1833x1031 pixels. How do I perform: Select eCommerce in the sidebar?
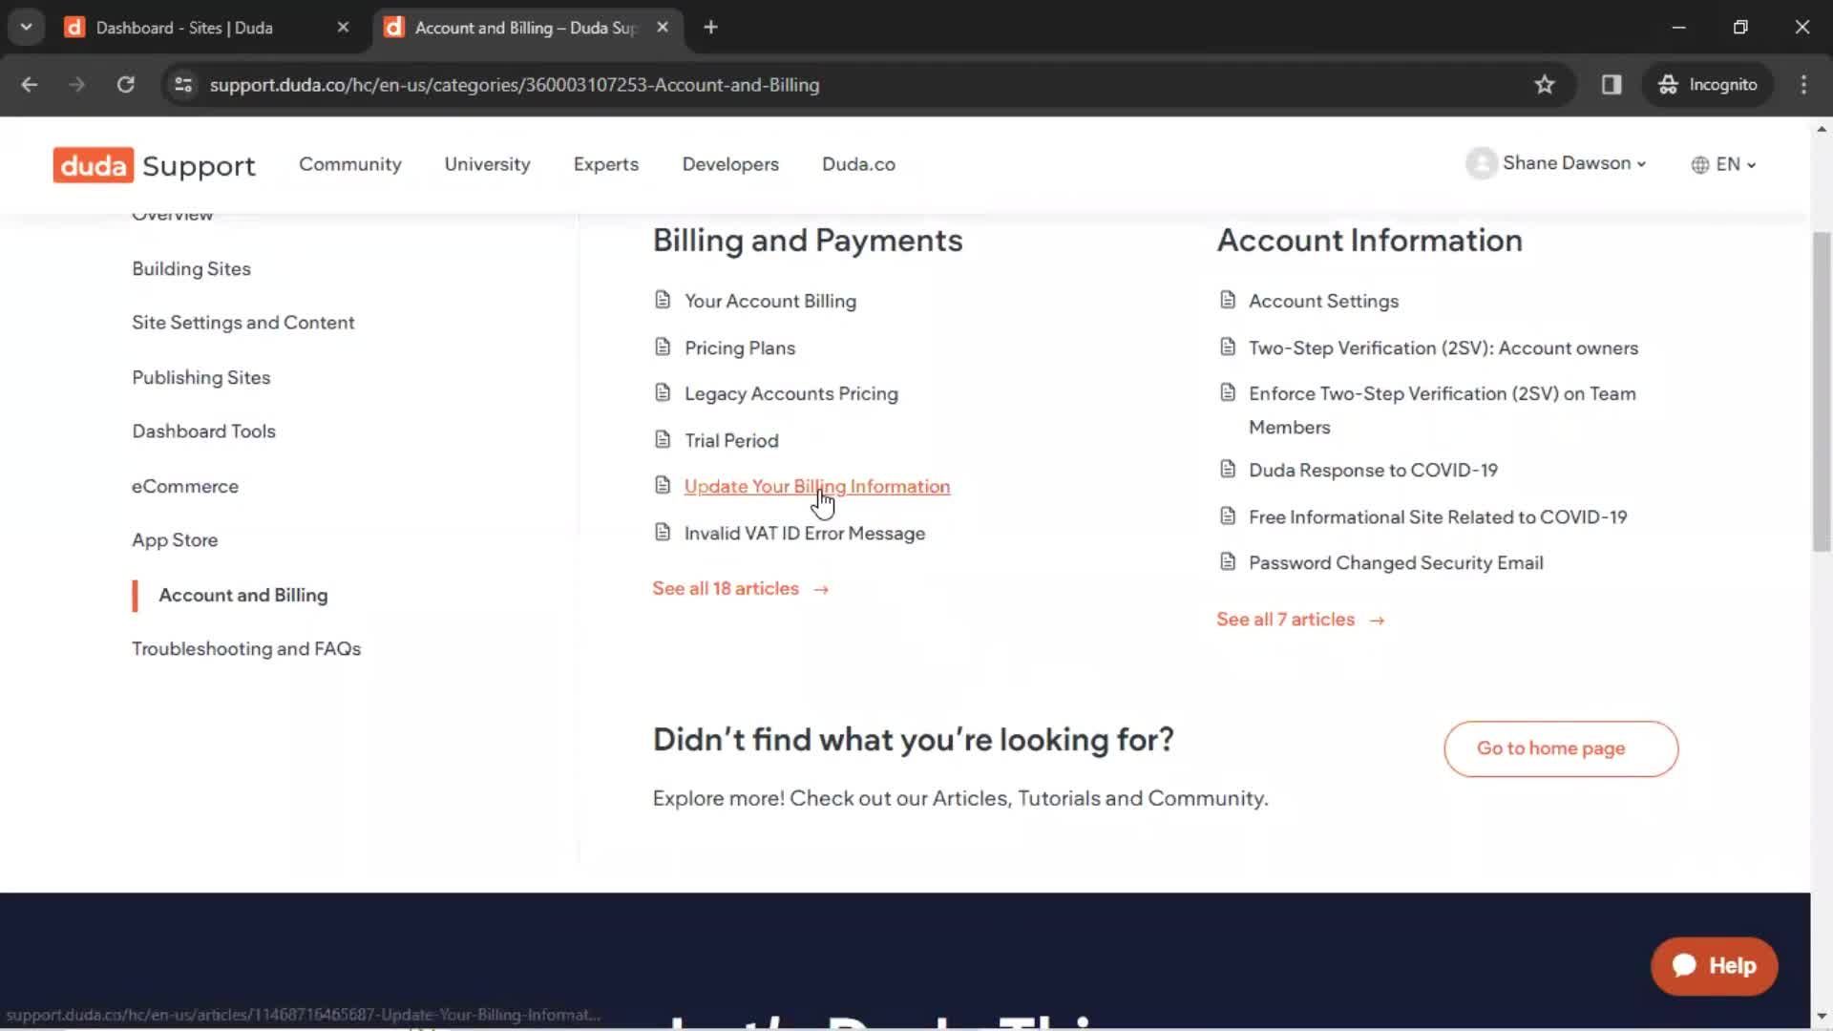coord(185,487)
